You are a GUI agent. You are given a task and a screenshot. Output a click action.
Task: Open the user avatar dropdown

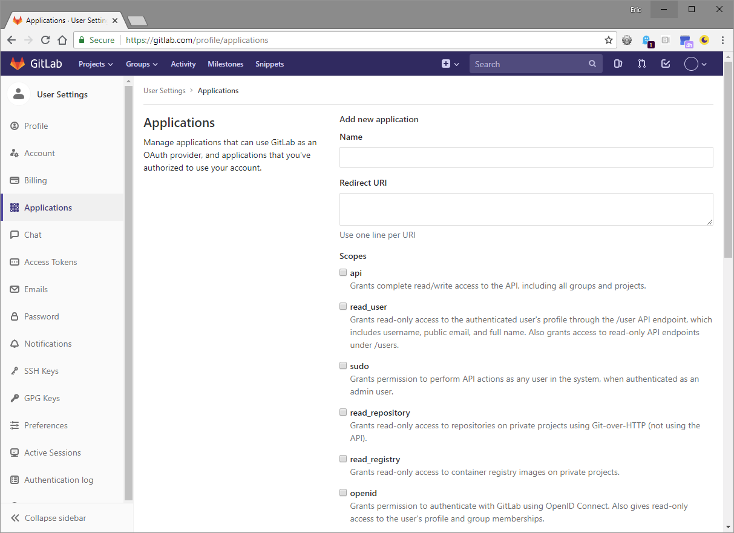click(x=695, y=64)
